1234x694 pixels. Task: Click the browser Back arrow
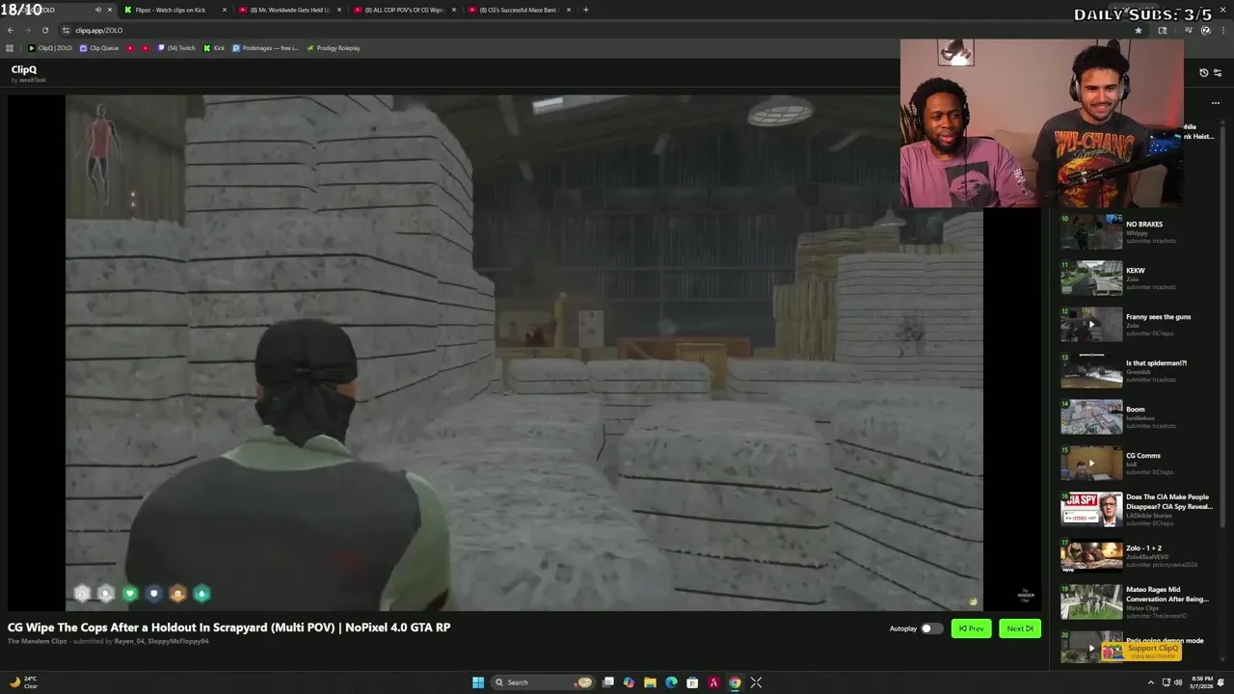(11, 30)
